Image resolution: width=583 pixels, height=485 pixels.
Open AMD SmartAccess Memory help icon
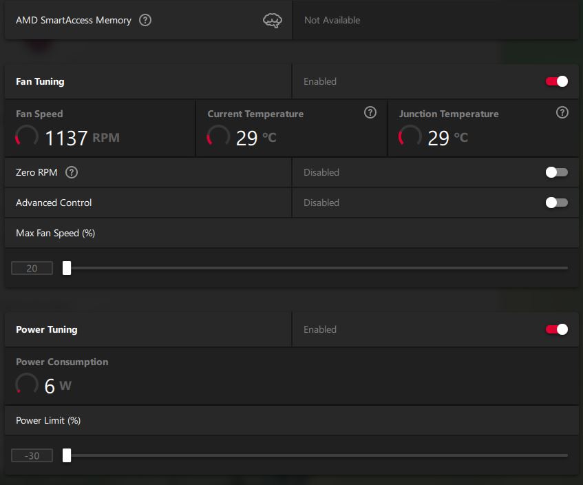145,20
